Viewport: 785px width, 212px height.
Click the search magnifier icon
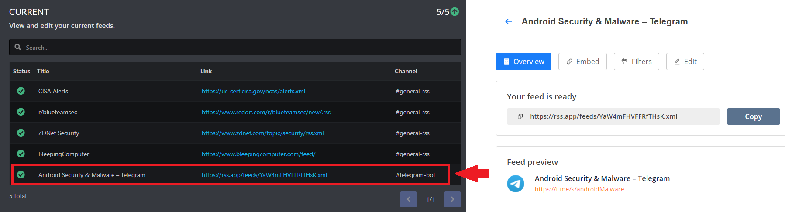(18, 47)
